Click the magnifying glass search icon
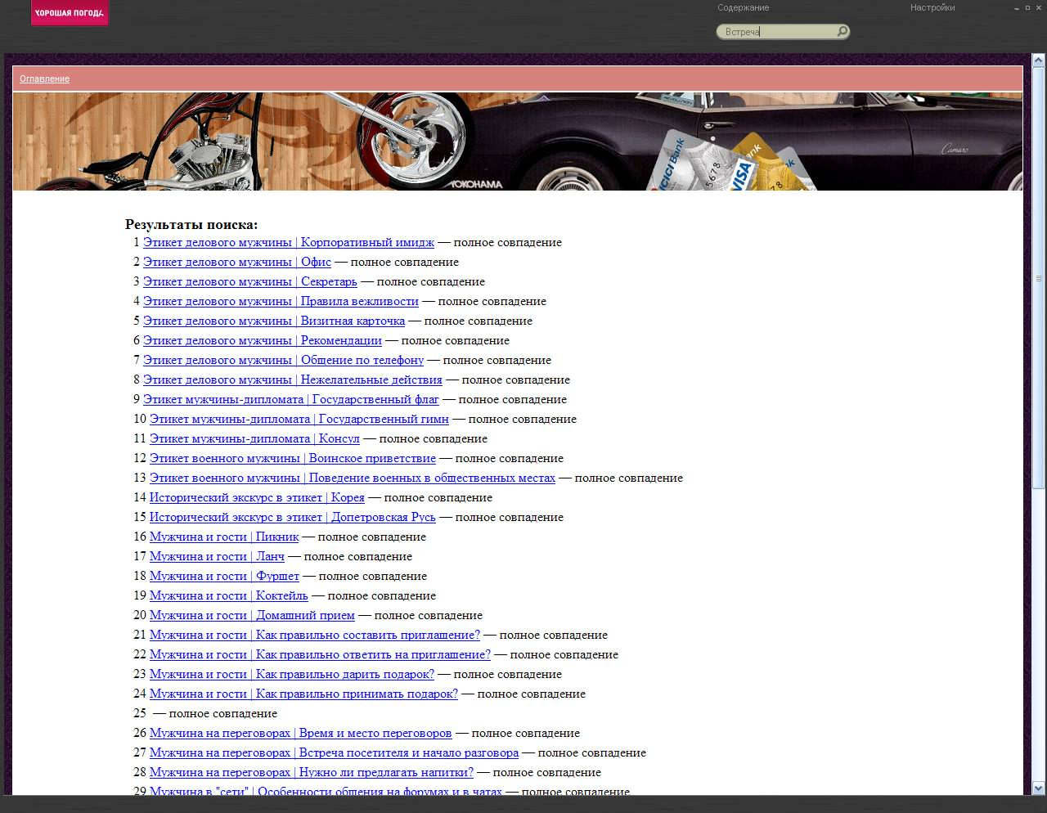The image size is (1047, 813). coord(842,32)
